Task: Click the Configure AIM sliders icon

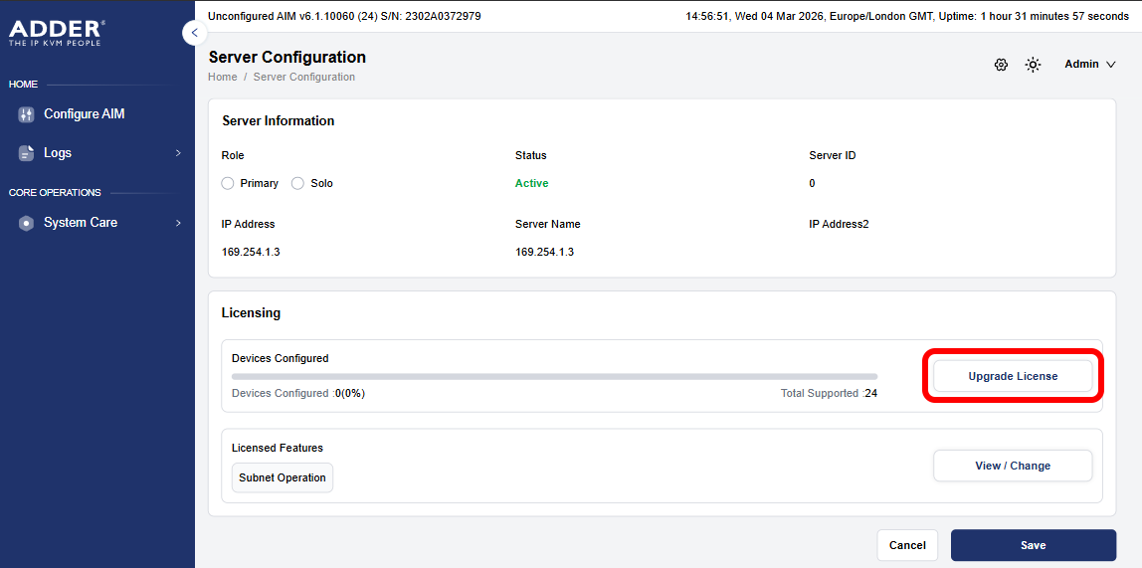Action: tap(26, 114)
